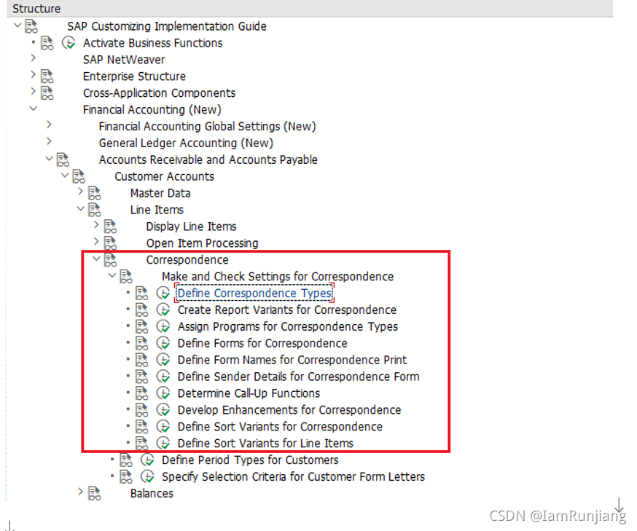Image resolution: width=637 pixels, height=531 pixels.
Task: Open documentation for Develop Enhancements for Correspondence
Action: 142,409
